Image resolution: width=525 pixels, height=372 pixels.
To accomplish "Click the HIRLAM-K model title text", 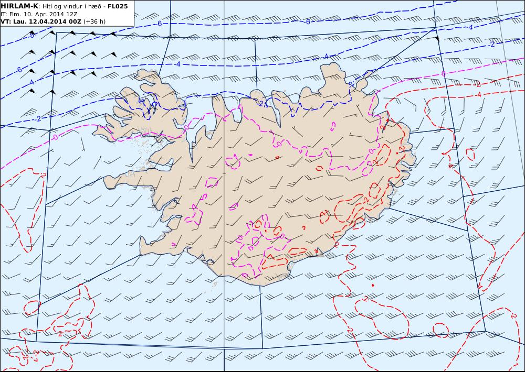I will (x=19, y=6).
